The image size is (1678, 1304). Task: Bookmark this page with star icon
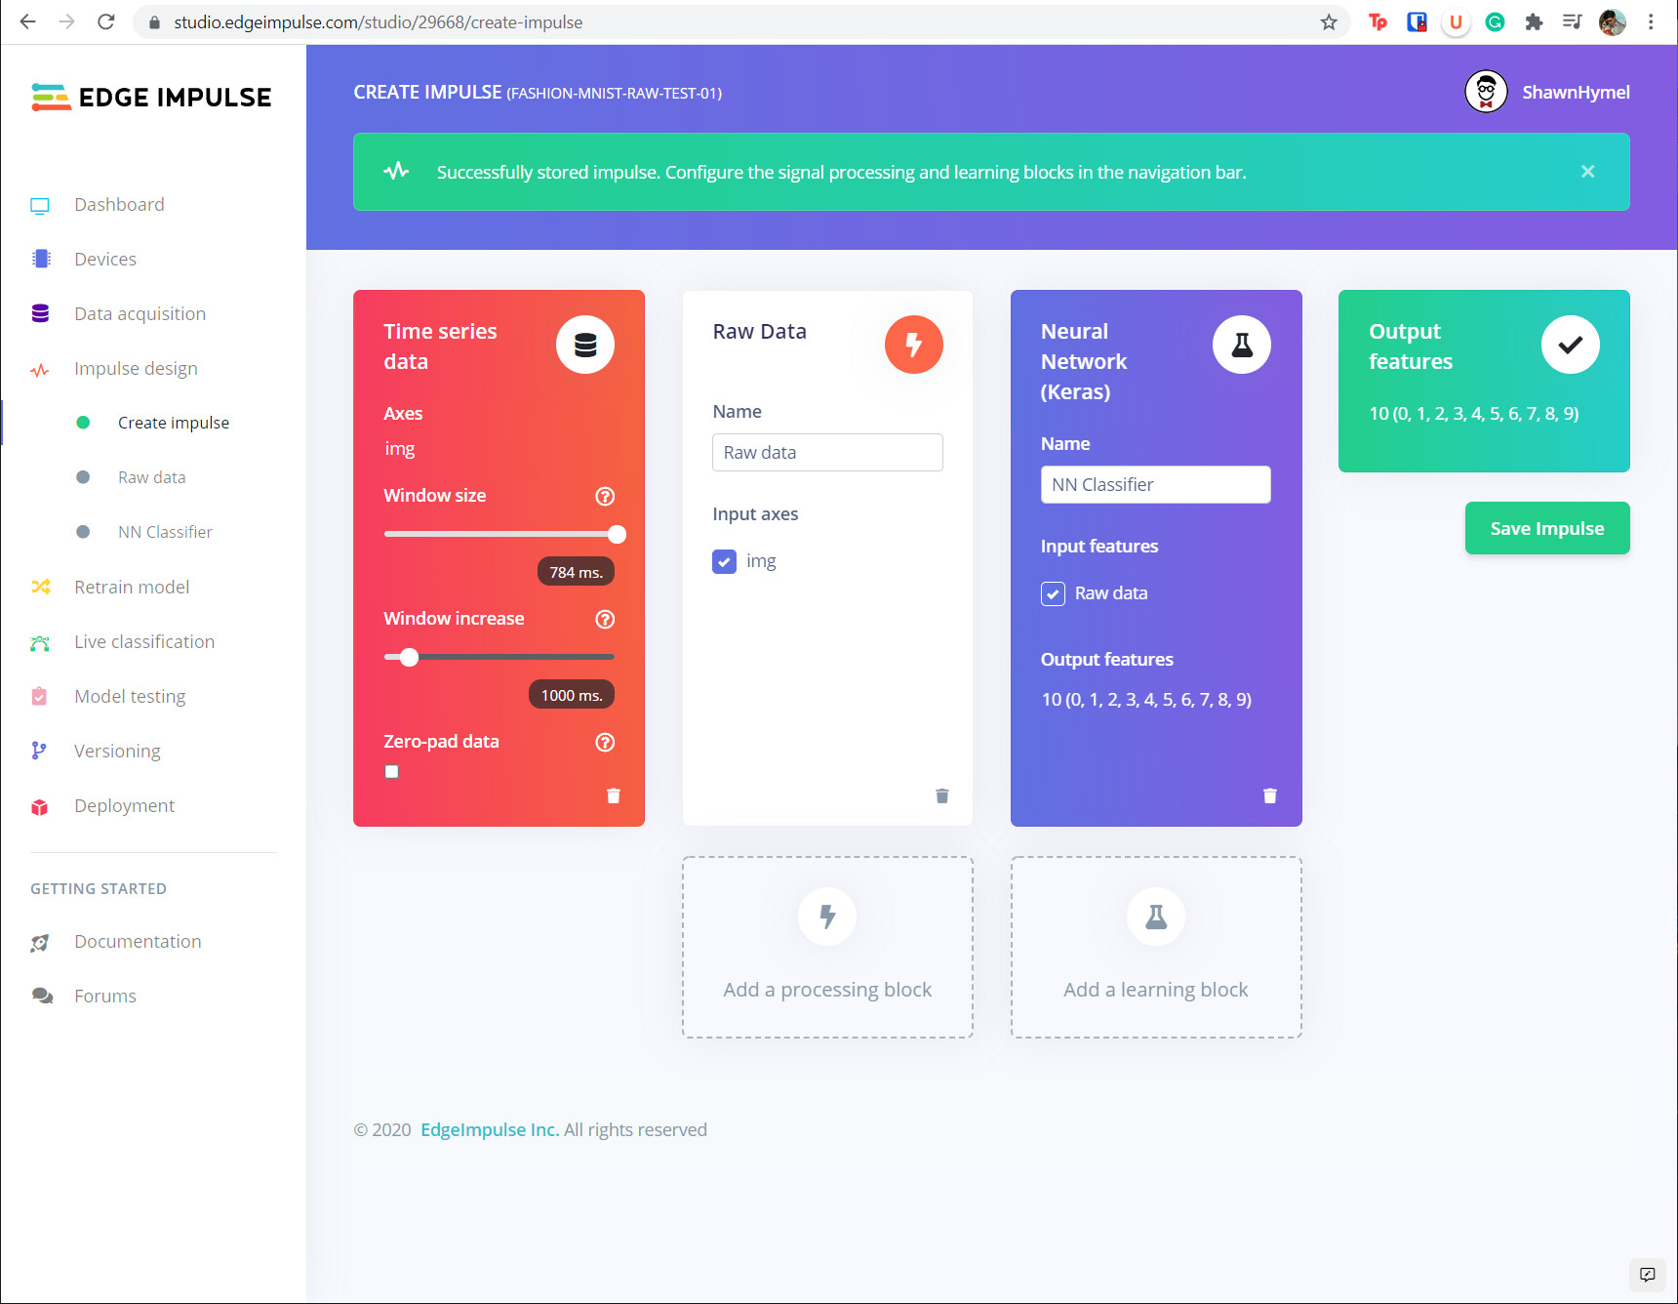(x=1329, y=22)
